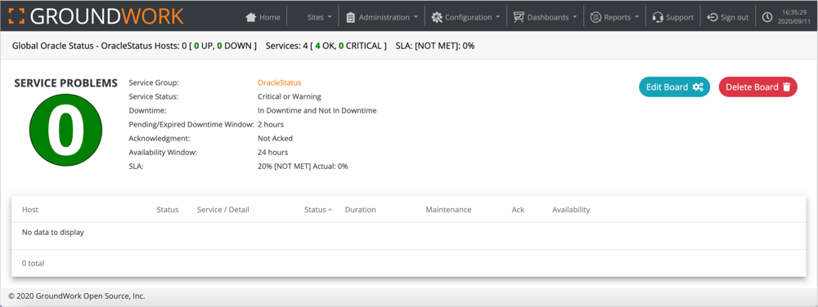Expand the Dashboards dropdown arrow
818x307 pixels.
pos(575,17)
